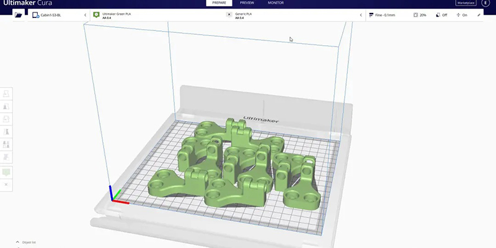
Task: Select the Move tool in left toolbar
Action: point(7,93)
